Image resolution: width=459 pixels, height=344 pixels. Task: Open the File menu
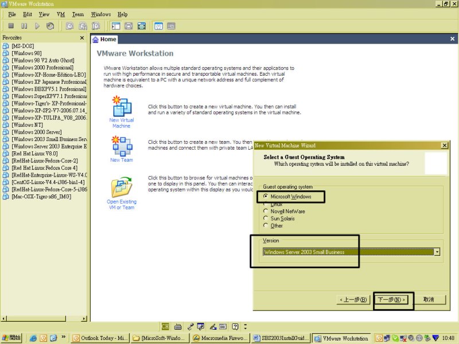[12, 14]
